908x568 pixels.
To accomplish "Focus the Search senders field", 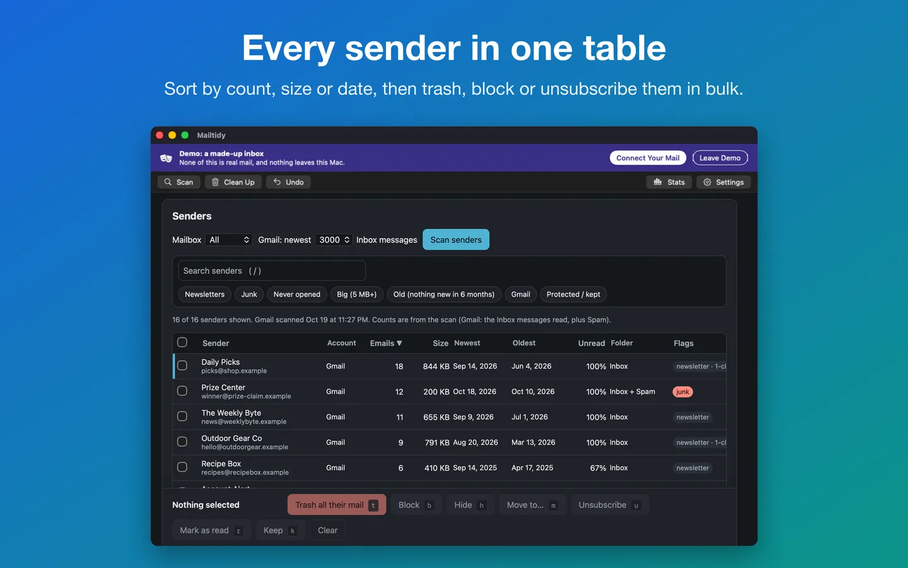I will (272, 271).
